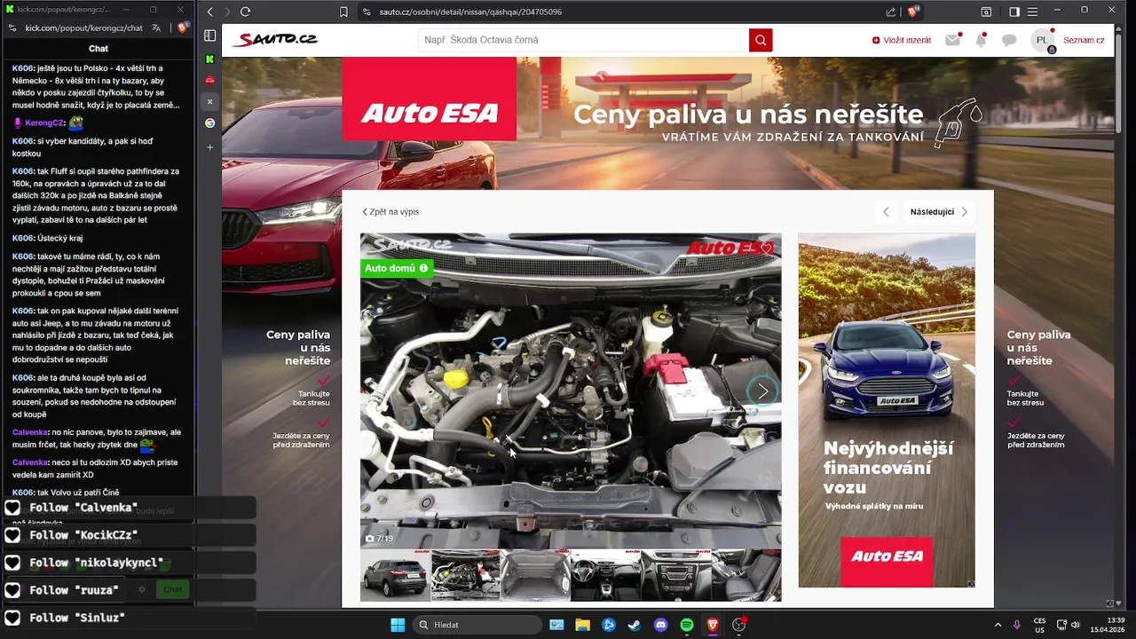1136x639 pixels.
Task: Open the Seznam.cz link
Action: (1084, 40)
